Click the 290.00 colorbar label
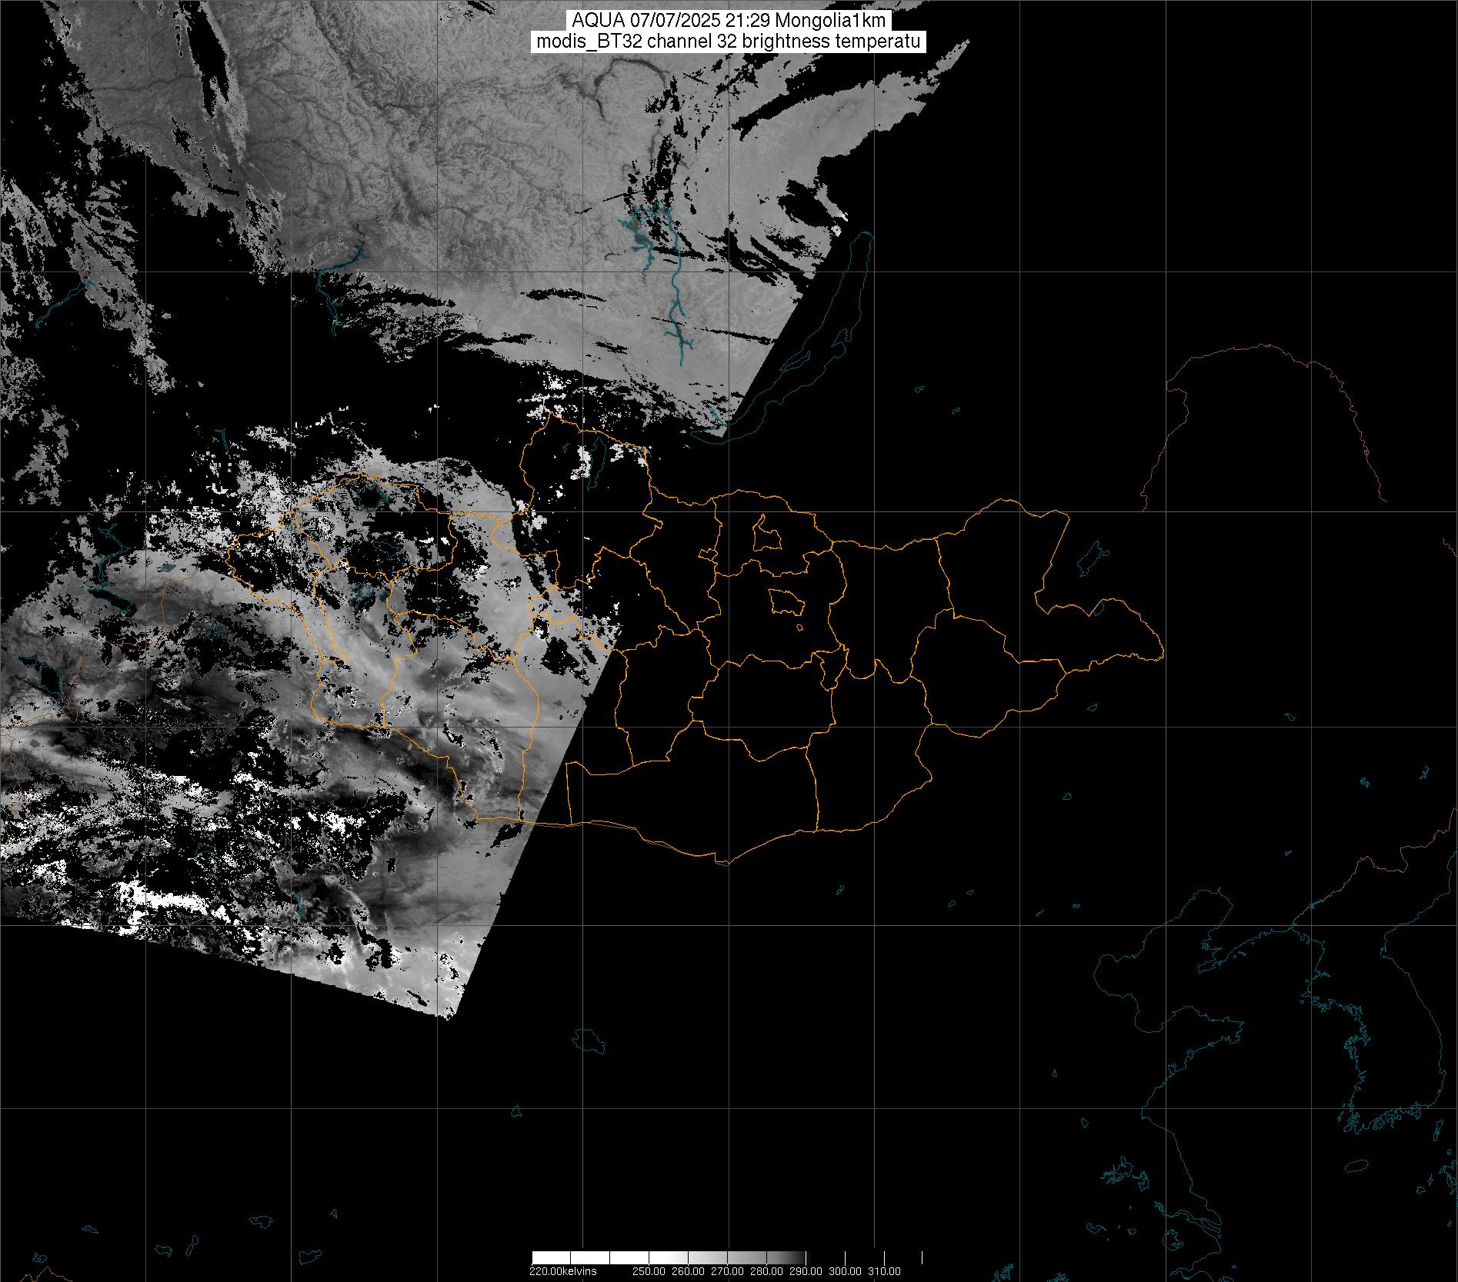Image resolution: width=1458 pixels, height=1282 pixels. coord(806,1270)
